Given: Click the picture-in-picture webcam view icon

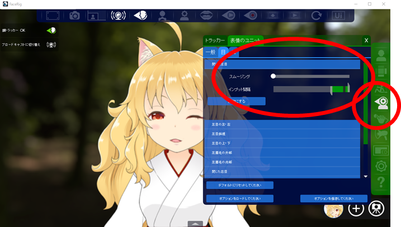Looking at the screenshot, I should click(x=96, y=16).
